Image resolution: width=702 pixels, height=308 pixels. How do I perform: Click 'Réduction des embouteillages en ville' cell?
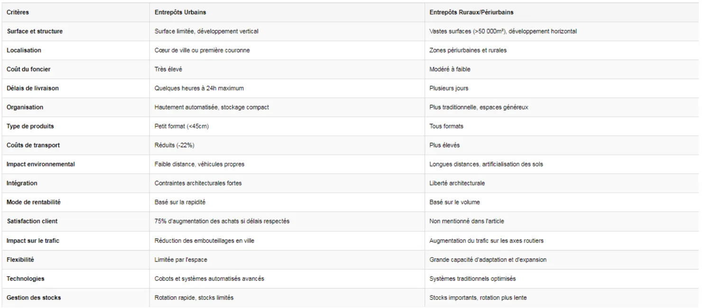pyautogui.click(x=204, y=241)
